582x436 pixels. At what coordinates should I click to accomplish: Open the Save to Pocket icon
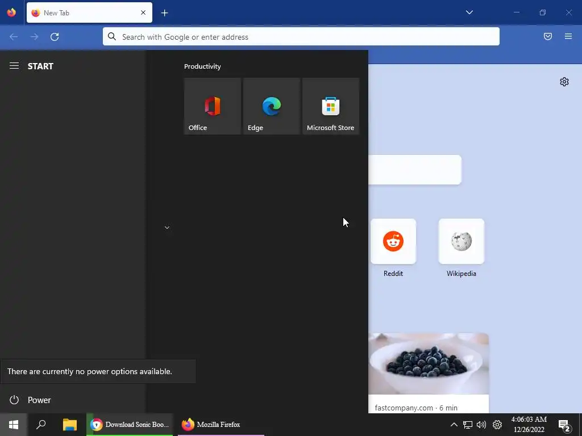[548, 36]
